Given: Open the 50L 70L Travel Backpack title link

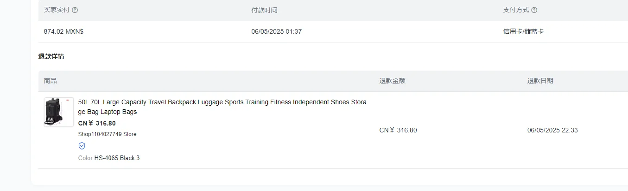Looking at the screenshot, I should coord(222,107).
